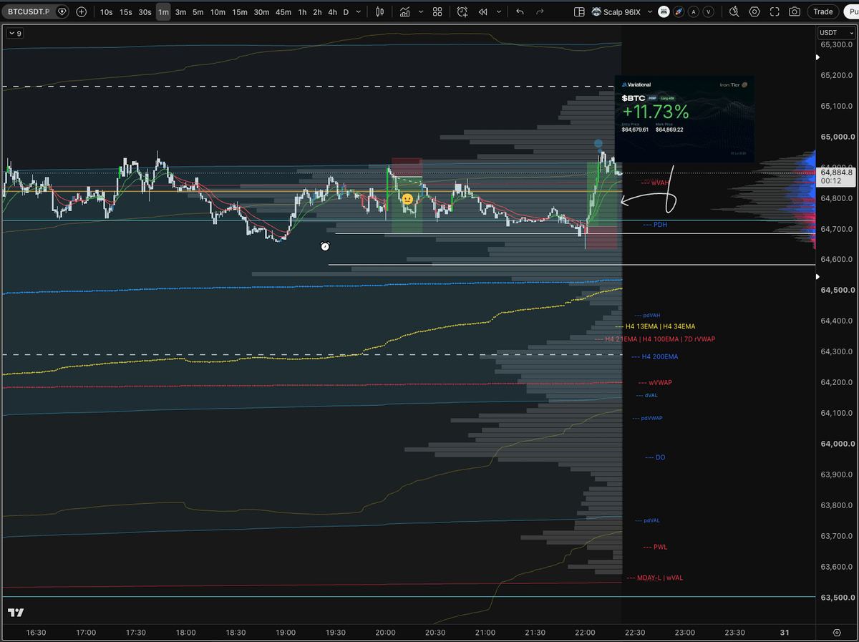Select the 30s timeframe
Screen dimensions: 859x642
145,11
